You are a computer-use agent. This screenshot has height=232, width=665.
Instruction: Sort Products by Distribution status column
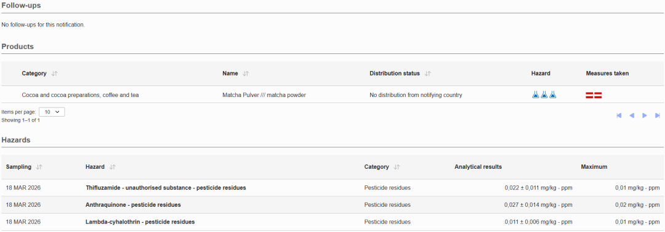[428, 74]
